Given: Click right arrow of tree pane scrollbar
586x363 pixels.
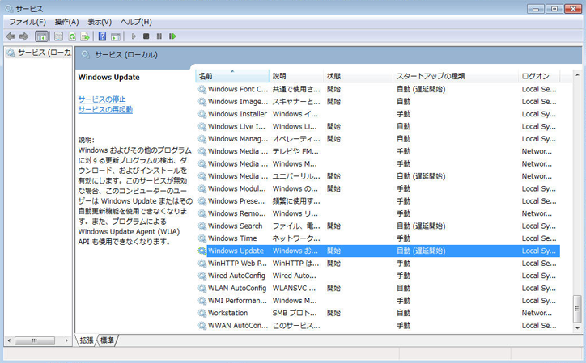Looking at the screenshot, I should pyautogui.click(x=66, y=340).
